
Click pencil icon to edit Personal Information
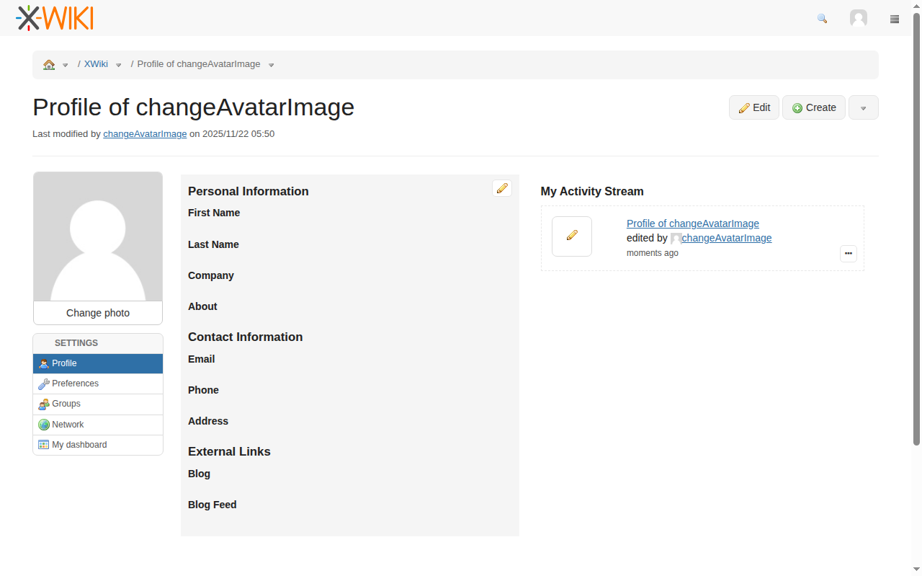[502, 188]
